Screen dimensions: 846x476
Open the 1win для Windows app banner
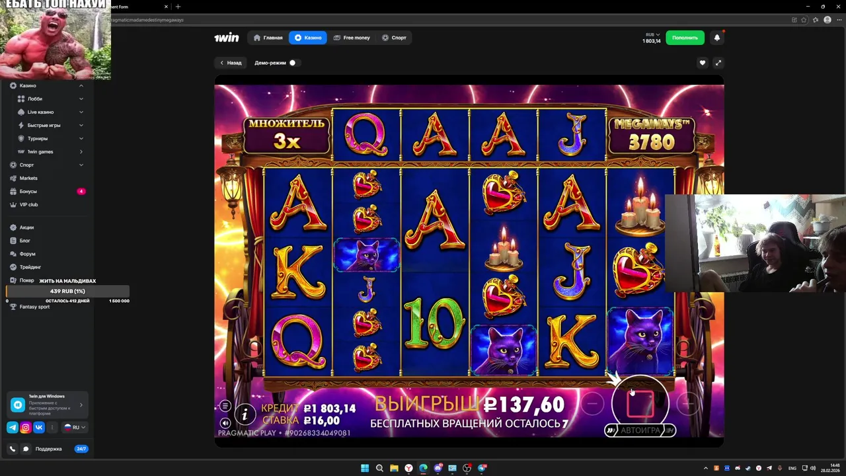click(47, 405)
